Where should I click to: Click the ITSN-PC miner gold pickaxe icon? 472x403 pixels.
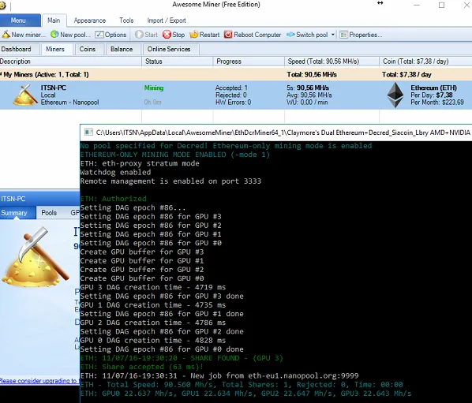pyautogui.click(x=25, y=95)
